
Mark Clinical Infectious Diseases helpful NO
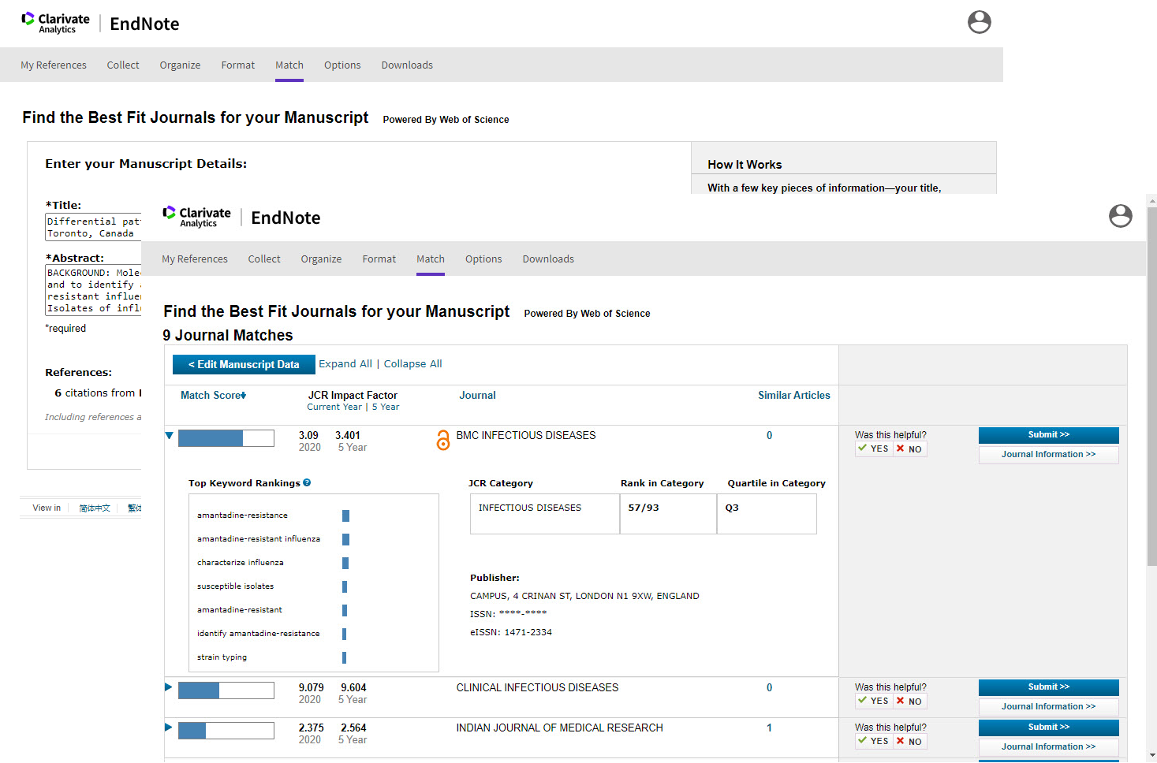[x=909, y=701]
